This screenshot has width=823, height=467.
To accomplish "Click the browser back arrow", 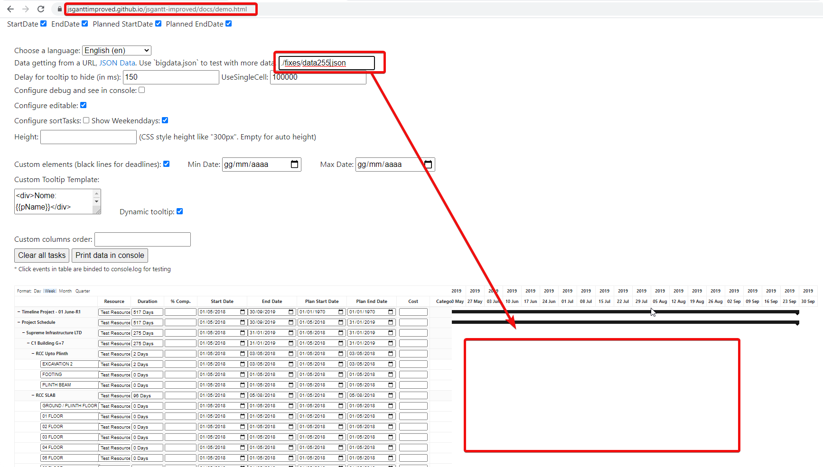I will pyautogui.click(x=10, y=9).
